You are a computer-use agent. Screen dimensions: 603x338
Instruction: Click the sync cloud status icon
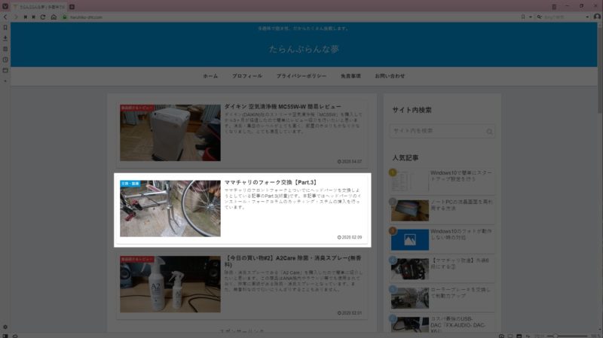tap(15, 336)
